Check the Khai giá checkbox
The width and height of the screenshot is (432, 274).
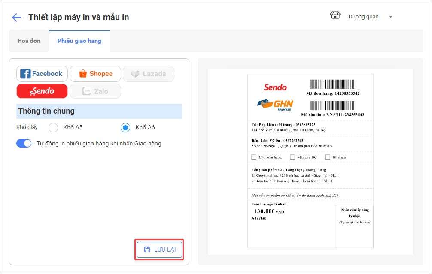click(328, 157)
